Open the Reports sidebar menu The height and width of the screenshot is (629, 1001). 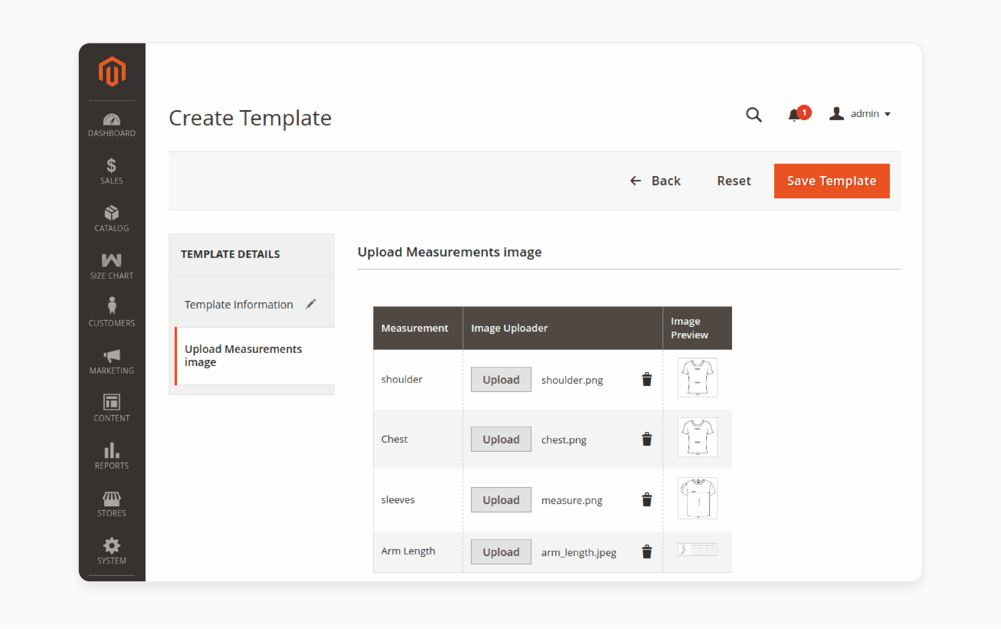coord(112,456)
